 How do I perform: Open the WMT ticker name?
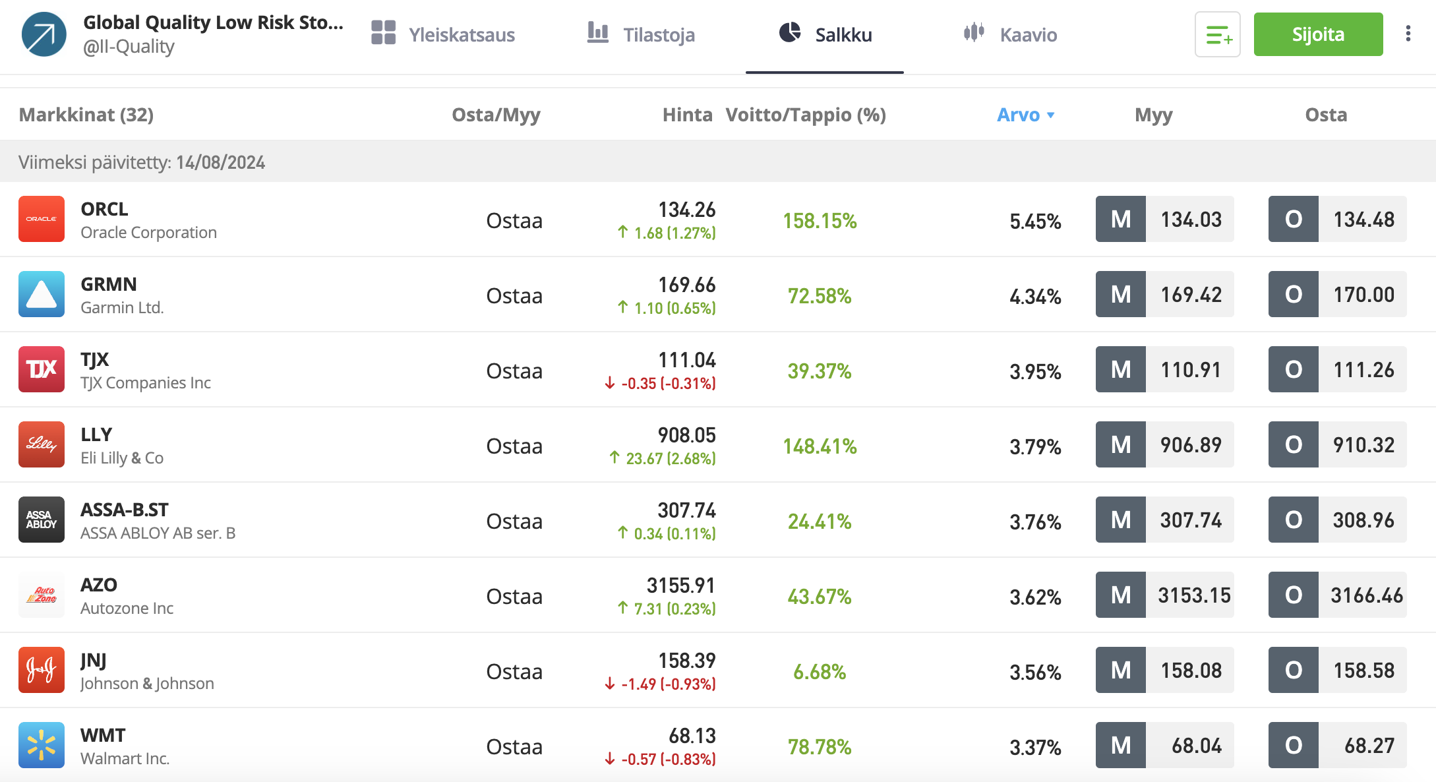[103, 735]
